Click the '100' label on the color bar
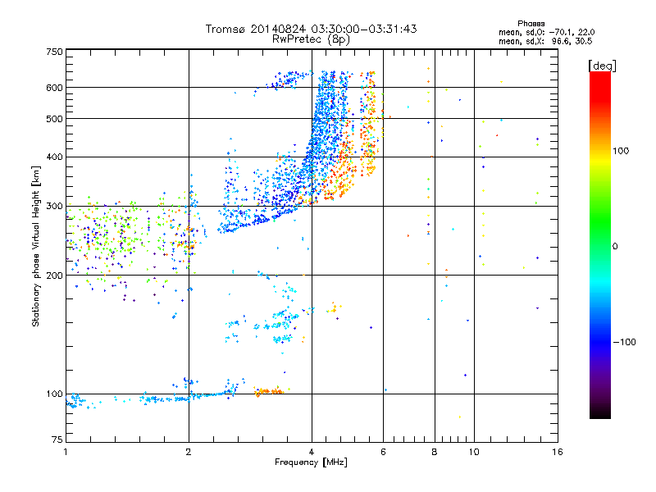Screen dimensions: 656x492 click(x=621, y=151)
